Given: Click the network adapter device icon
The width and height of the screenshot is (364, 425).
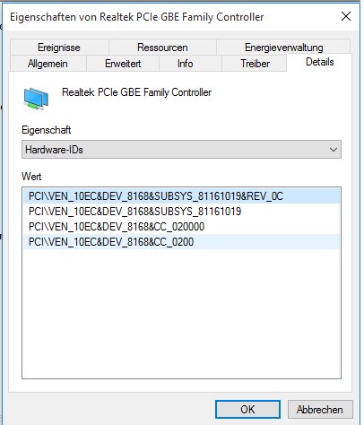Looking at the screenshot, I should coord(36,99).
